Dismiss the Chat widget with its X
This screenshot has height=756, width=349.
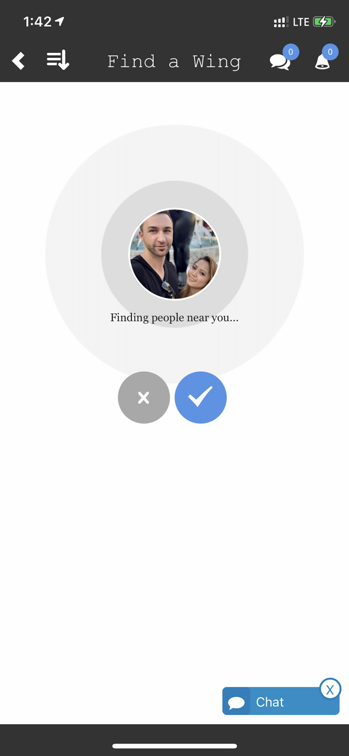[x=330, y=689]
